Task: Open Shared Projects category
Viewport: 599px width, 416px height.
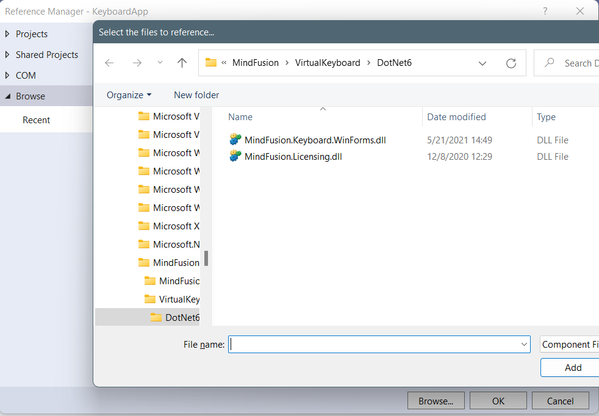Action: coord(47,55)
